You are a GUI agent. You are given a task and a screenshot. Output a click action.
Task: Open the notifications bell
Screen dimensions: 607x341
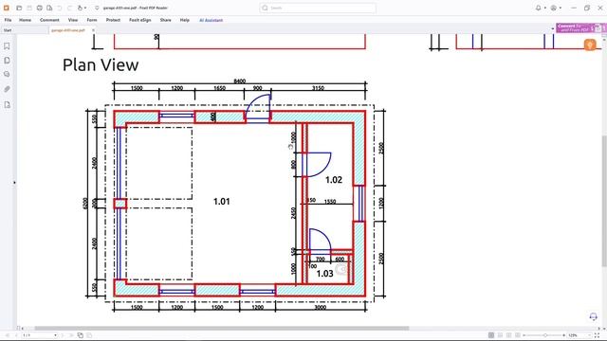pyautogui.click(x=539, y=8)
